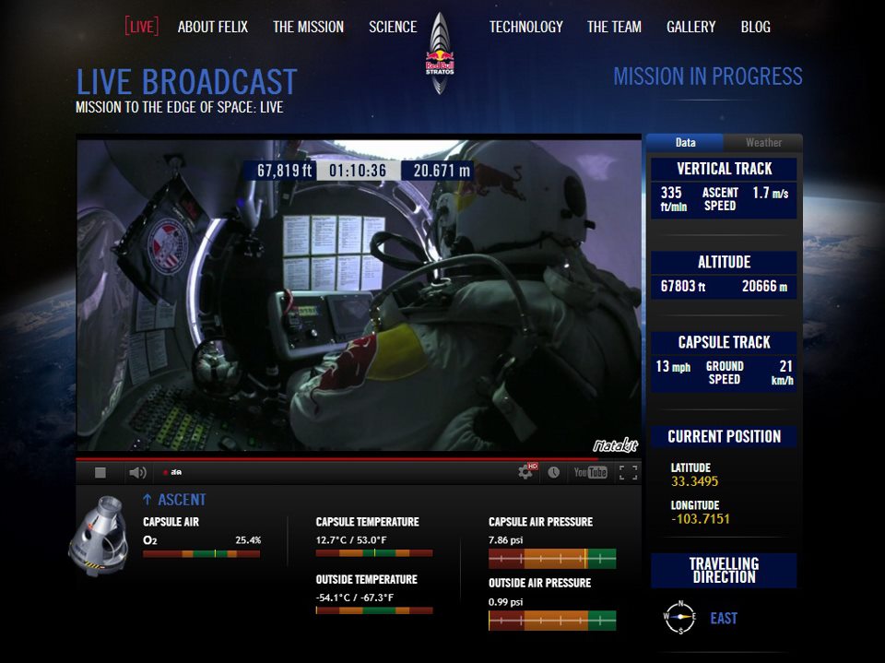Image resolution: width=885 pixels, height=663 pixels.
Task: Click the Outside Temperature gauge bar
Action: coord(374,610)
